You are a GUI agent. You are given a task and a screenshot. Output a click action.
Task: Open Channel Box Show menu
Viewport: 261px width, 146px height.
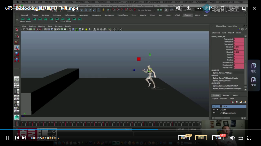(x=239, y=33)
